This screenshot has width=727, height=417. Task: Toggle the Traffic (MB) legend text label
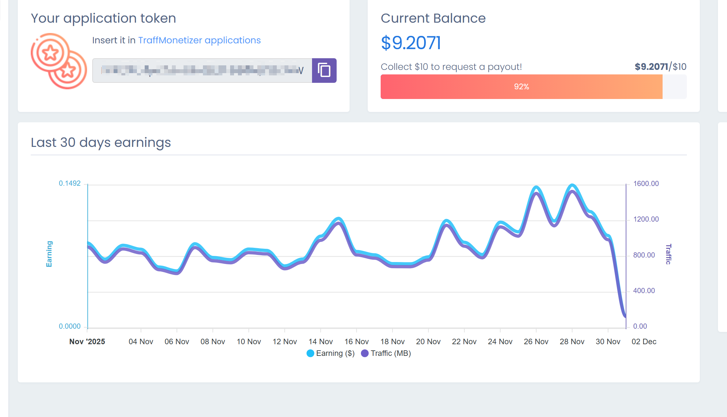click(391, 353)
